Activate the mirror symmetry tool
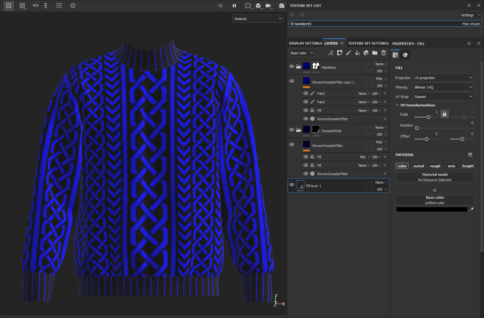 35,5
